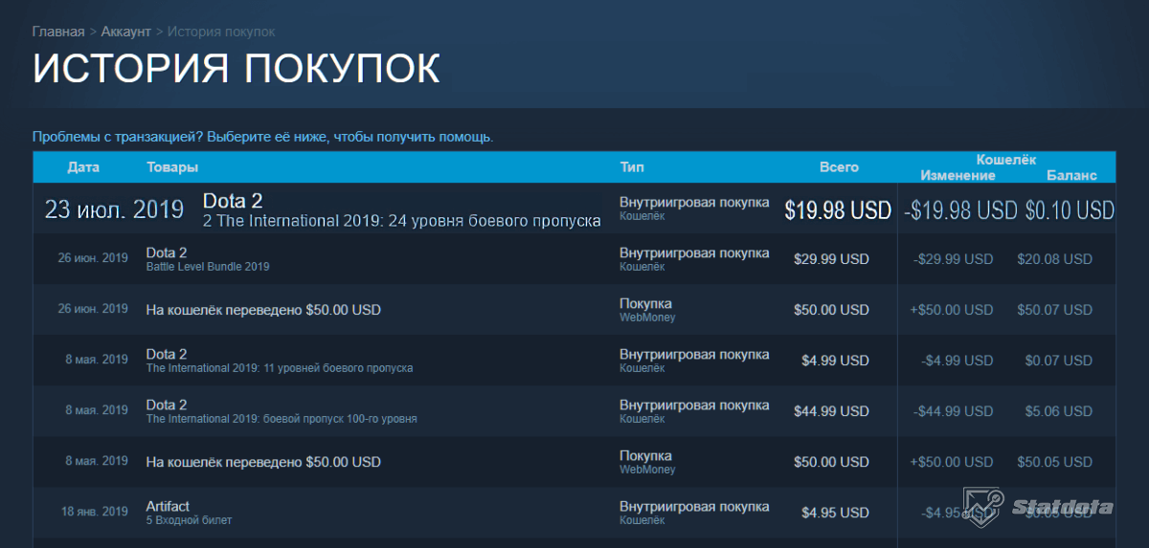Open the Главная breadcrumb link
Screen dimensions: 1149x548
(58, 32)
